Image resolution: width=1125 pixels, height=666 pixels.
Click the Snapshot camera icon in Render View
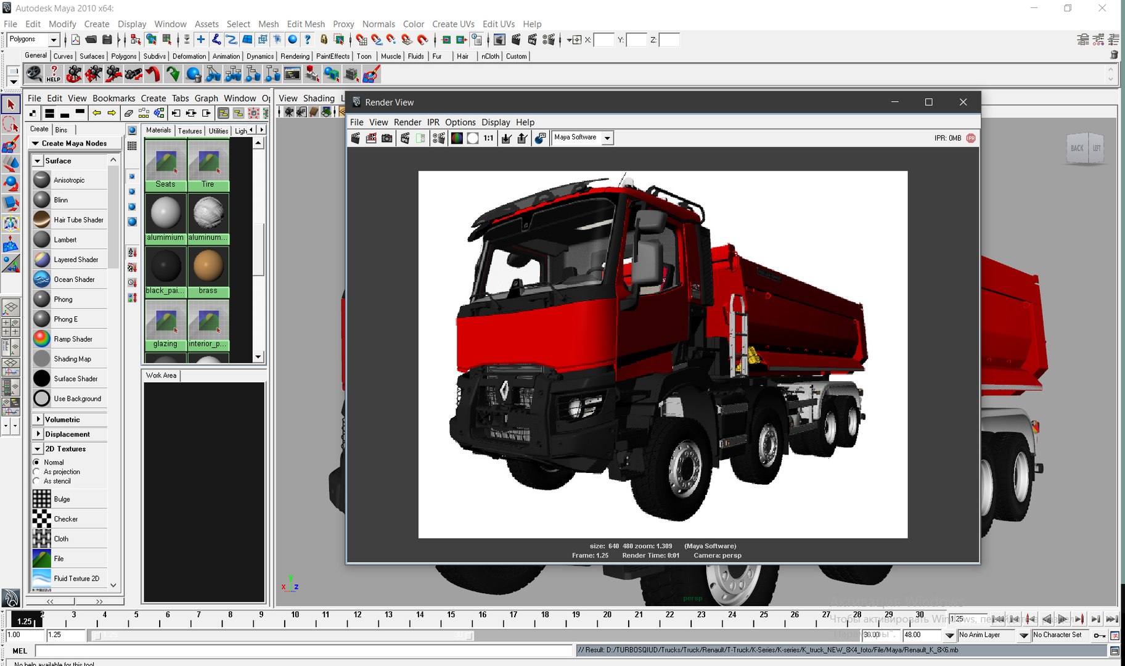pos(387,138)
